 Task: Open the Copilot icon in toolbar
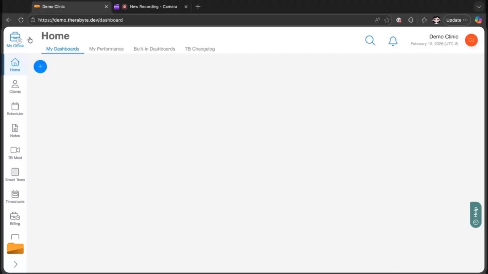click(478, 20)
